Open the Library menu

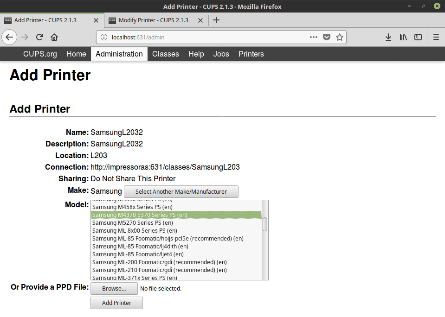pos(403,37)
